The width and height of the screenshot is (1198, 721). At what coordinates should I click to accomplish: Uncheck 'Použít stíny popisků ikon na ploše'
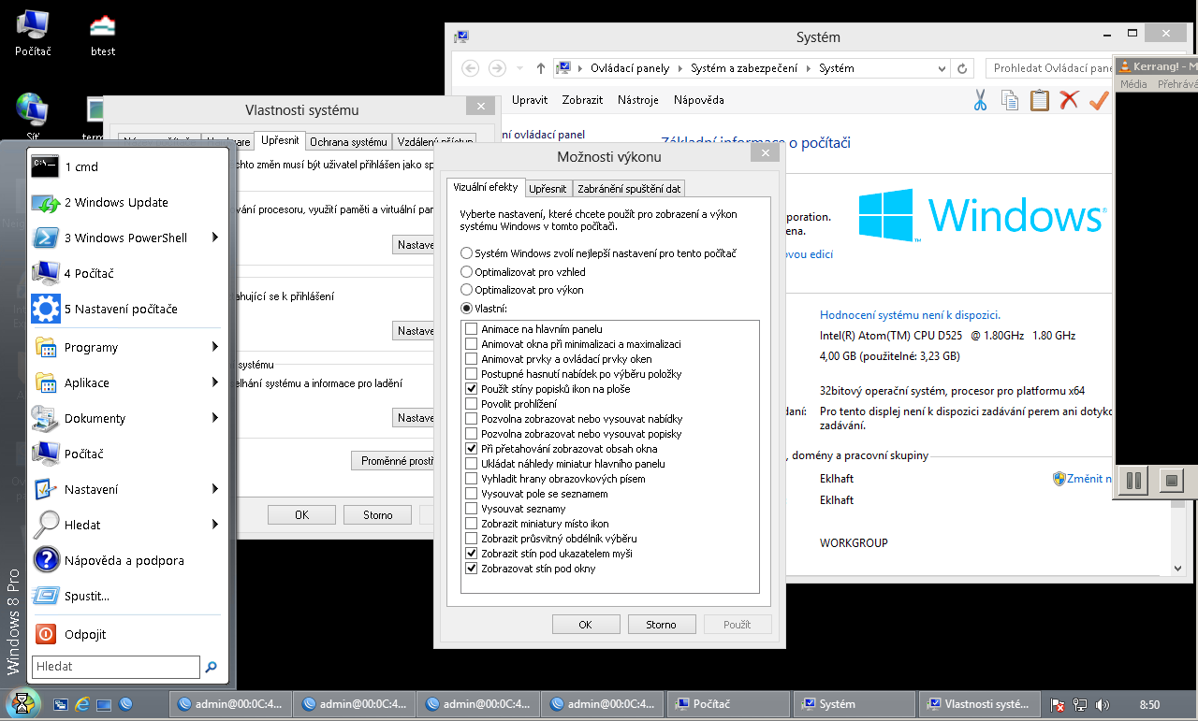pos(472,389)
